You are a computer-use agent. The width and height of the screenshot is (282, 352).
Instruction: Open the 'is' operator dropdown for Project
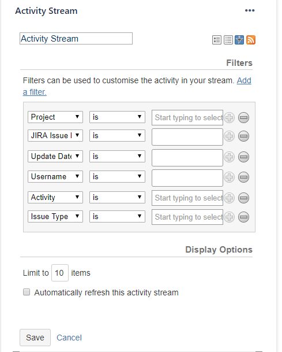(x=117, y=117)
